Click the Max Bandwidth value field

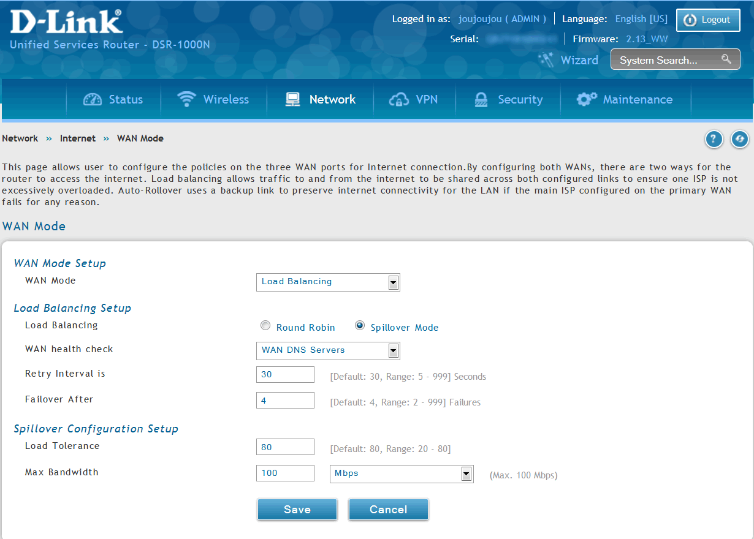[x=285, y=473]
